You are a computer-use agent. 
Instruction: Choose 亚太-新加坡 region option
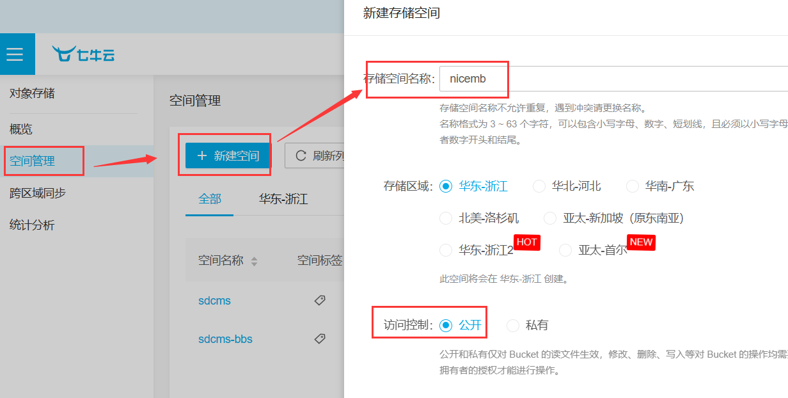tap(550, 218)
